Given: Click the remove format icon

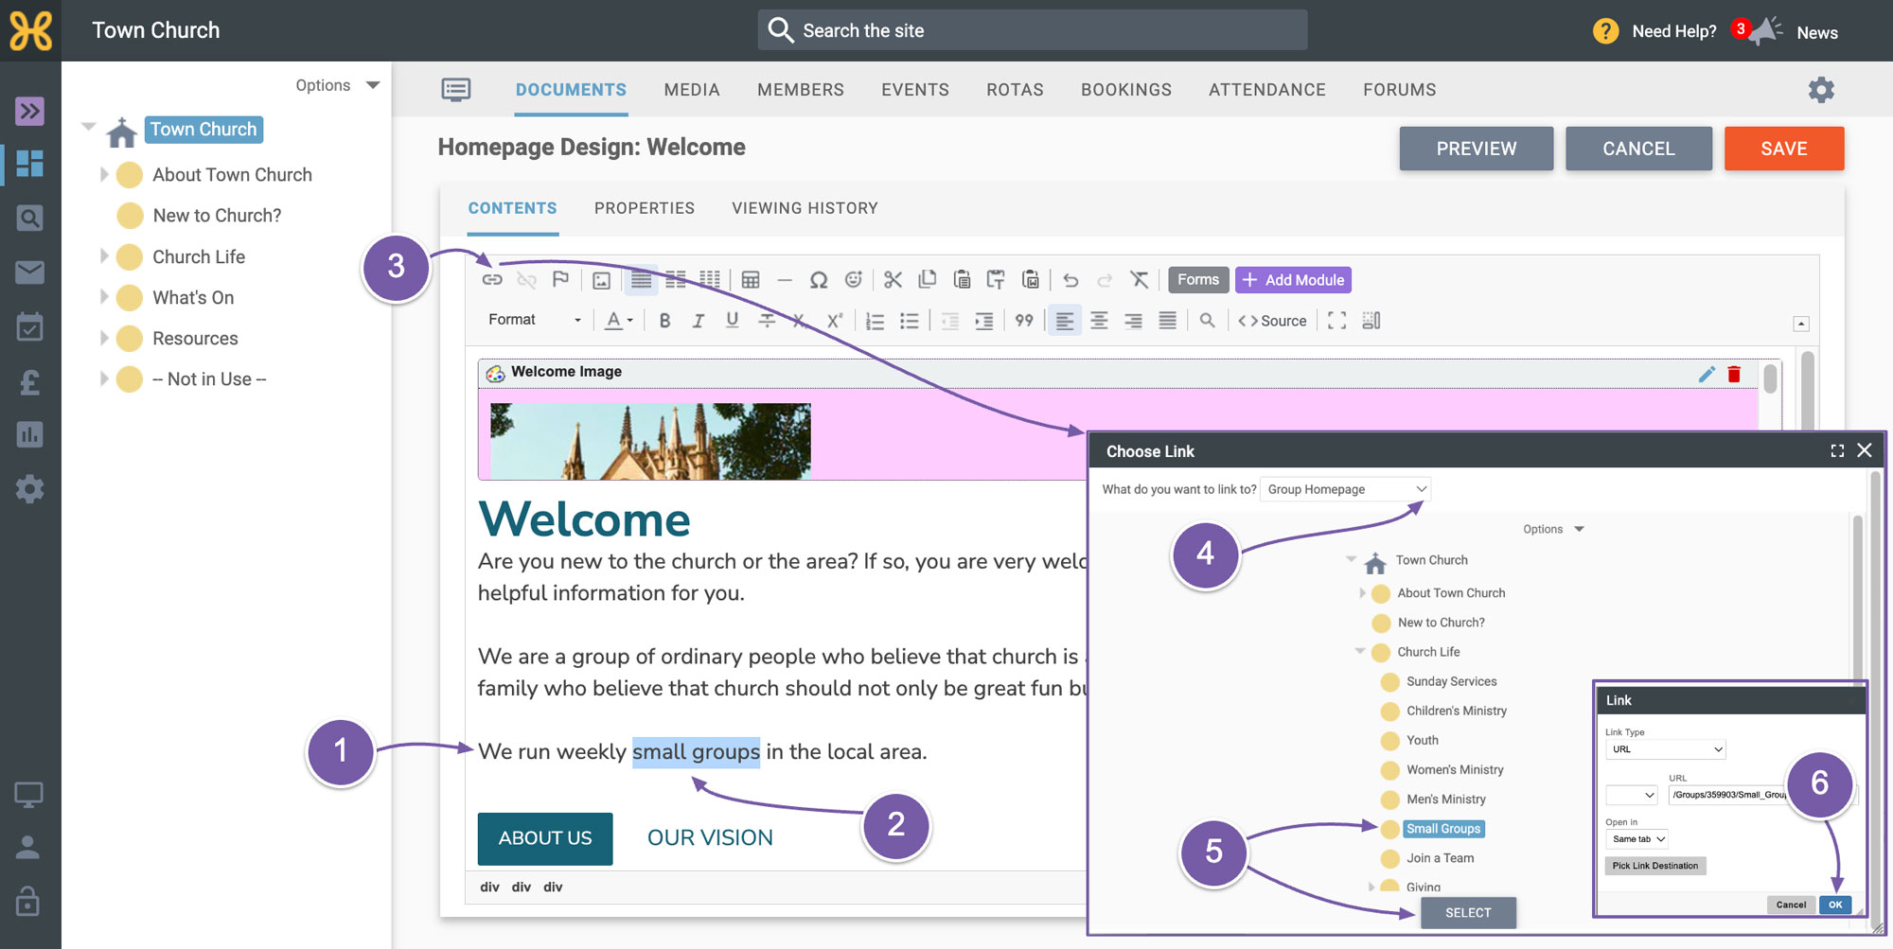Looking at the screenshot, I should pyautogui.click(x=1140, y=280).
